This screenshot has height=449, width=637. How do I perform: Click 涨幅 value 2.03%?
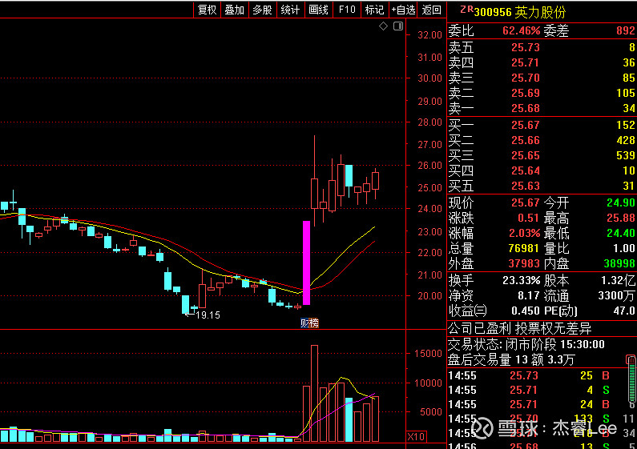525,234
